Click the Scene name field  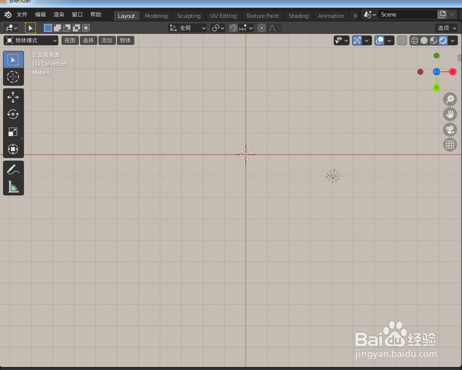[x=407, y=14]
